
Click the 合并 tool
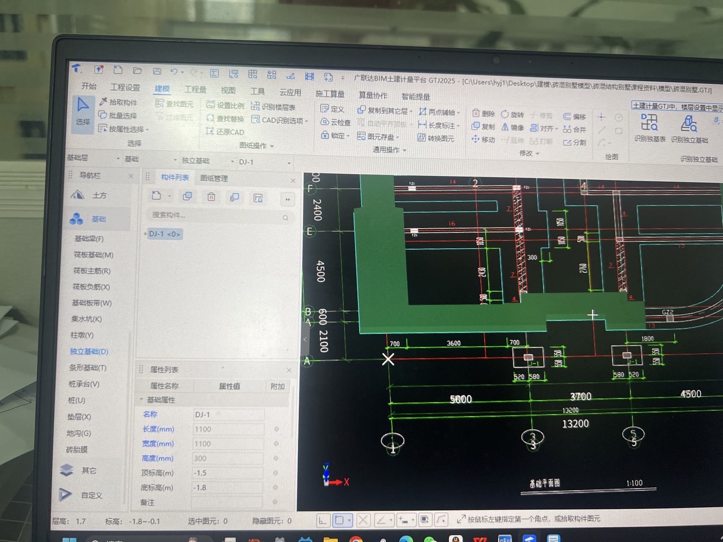(575, 129)
